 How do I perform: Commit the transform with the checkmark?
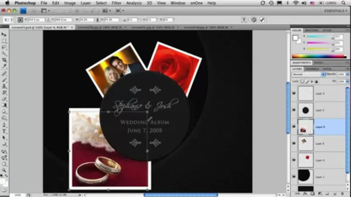(262, 20)
